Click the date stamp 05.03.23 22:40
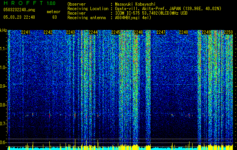 pyautogui.click(x=19, y=17)
